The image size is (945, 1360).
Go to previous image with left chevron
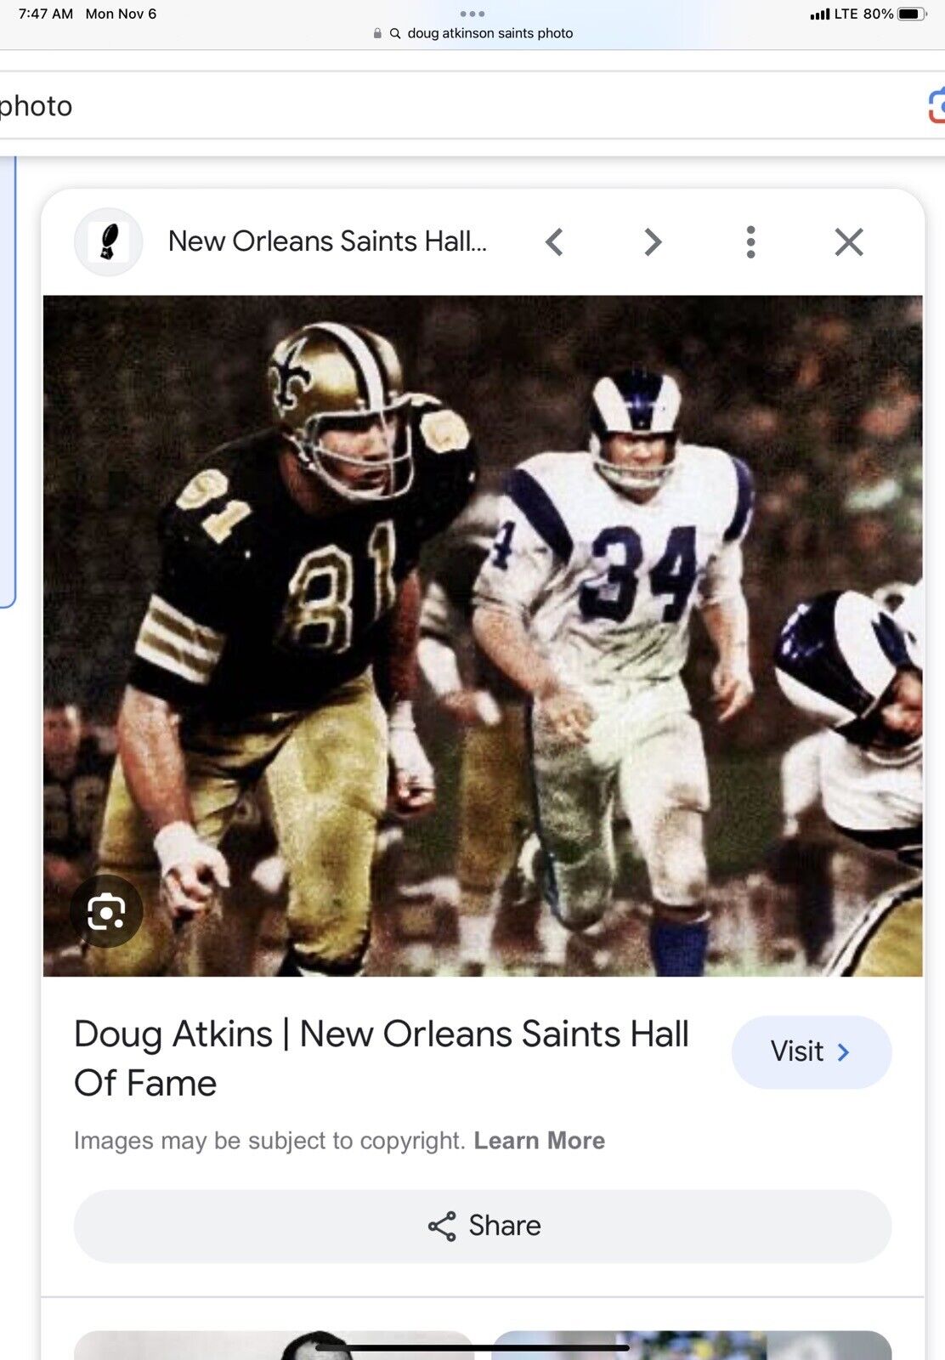coord(554,242)
